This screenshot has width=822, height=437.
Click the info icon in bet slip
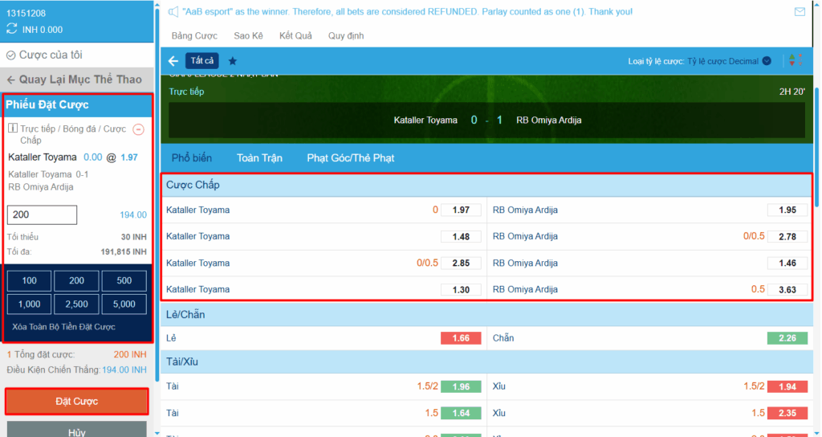coord(13,128)
